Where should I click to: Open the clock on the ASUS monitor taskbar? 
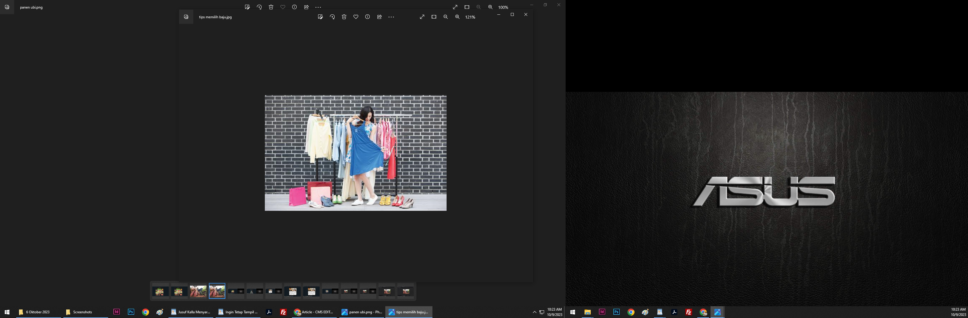(x=959, y=312)
